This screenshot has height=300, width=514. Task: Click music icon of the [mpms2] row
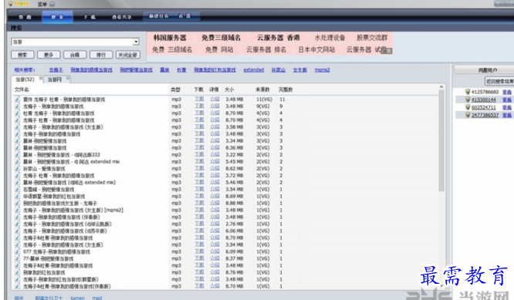(18, 210)
